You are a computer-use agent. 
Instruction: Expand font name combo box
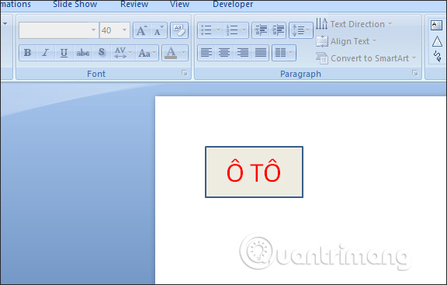point(93,30)
